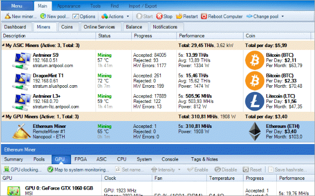
Task: Click Map to system monitoring icon
Action: pyautogui.click(x=50, y=170)
